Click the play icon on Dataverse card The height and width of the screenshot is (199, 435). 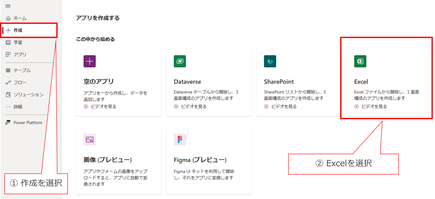(x=176, y=106)
